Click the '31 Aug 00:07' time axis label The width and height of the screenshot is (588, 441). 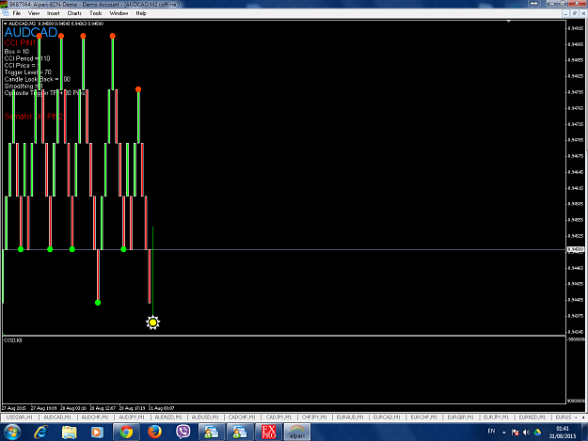coord(161,408)
